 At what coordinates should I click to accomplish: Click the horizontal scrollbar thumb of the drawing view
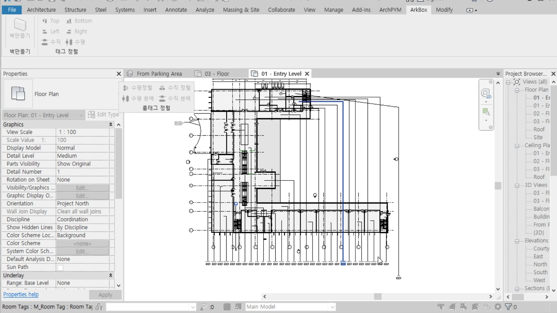[378, 296]
